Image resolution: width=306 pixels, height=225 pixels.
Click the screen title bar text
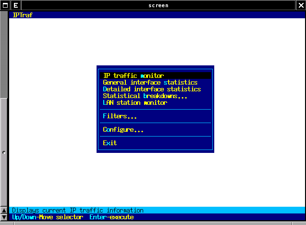point(158,5)
